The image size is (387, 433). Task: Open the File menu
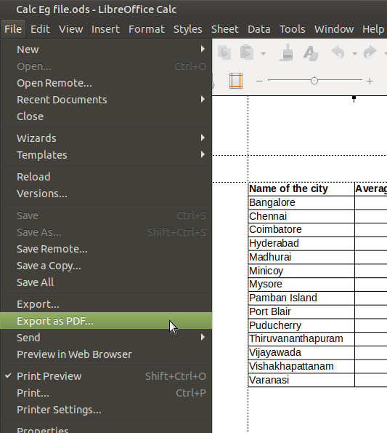13,29
